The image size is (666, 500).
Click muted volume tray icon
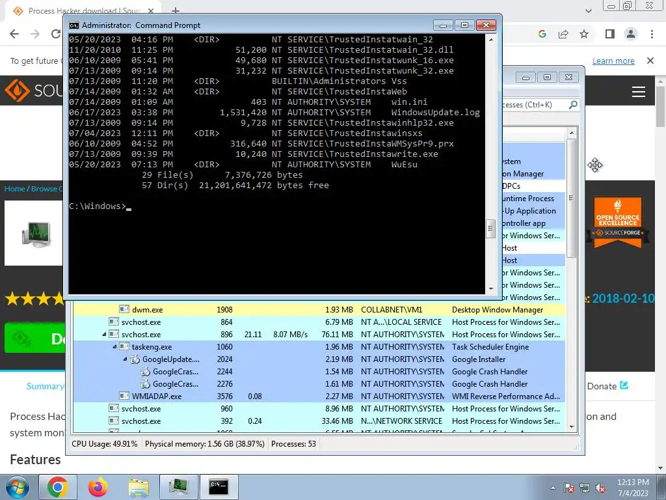[x=600, y=488]
